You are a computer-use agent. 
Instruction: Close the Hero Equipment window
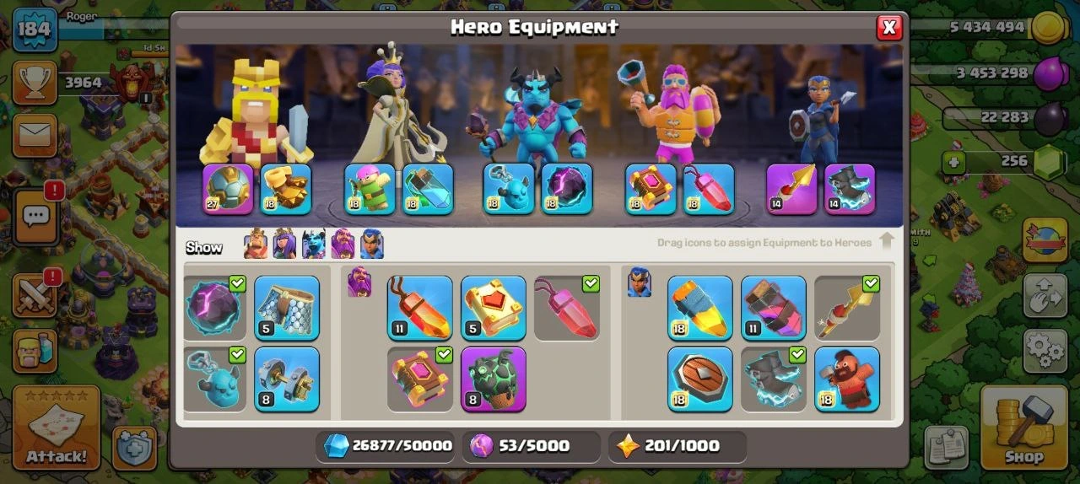click(888, 28)
